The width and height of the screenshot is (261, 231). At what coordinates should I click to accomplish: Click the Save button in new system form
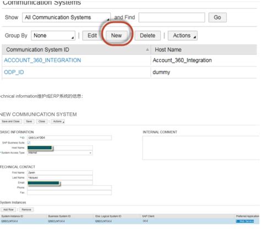click(29, 122)
